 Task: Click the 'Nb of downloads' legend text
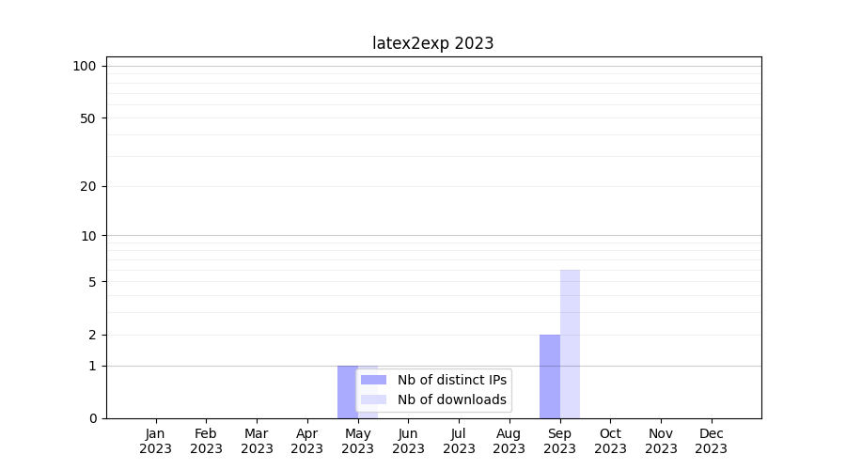[451, 399]
